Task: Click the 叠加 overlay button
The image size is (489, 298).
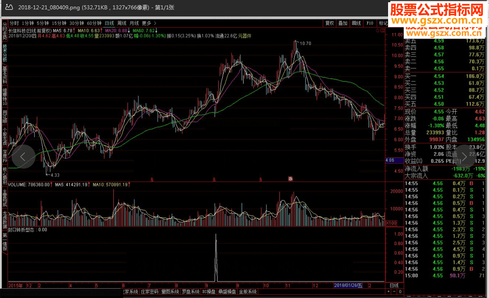Action: (343, 23)
